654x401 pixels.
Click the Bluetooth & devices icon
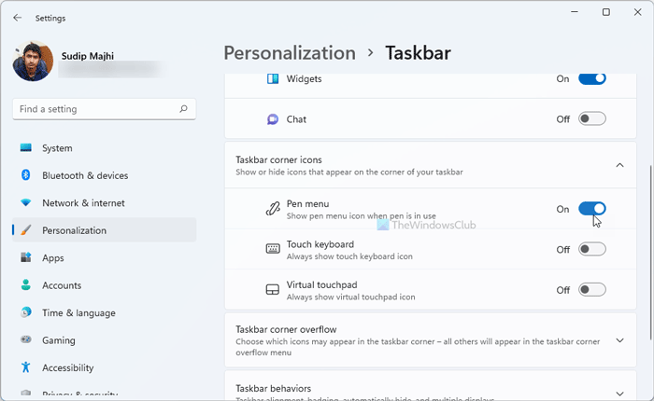(25, 175)
